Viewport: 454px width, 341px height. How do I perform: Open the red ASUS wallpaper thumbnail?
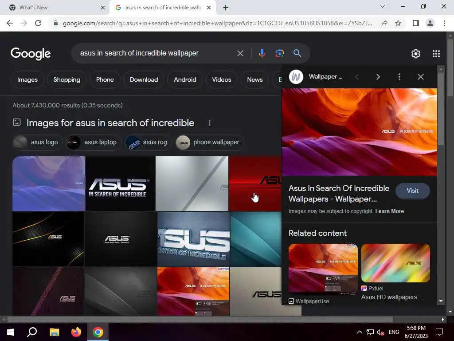click(x=255, y=183)
